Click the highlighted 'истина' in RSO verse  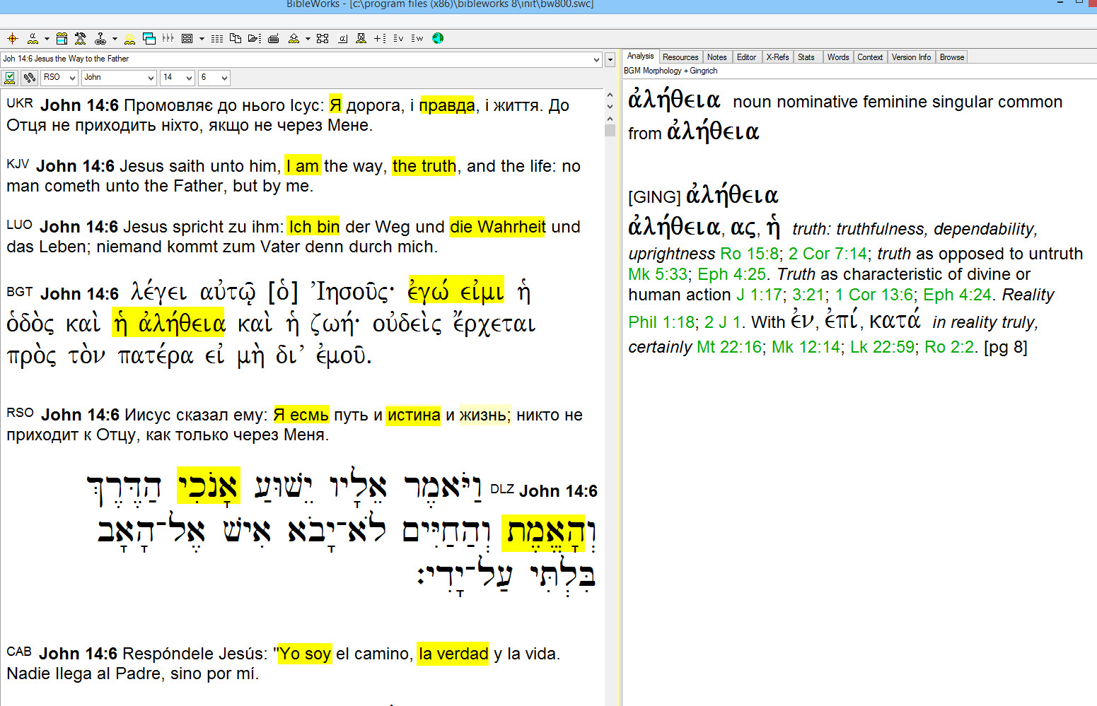414,415
